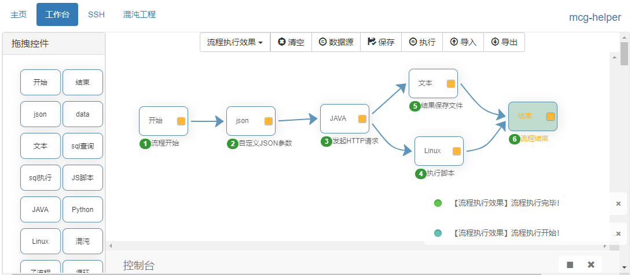Go to the 主页 tab
This screenshot has height=275, width=631.
coord(19,14)
